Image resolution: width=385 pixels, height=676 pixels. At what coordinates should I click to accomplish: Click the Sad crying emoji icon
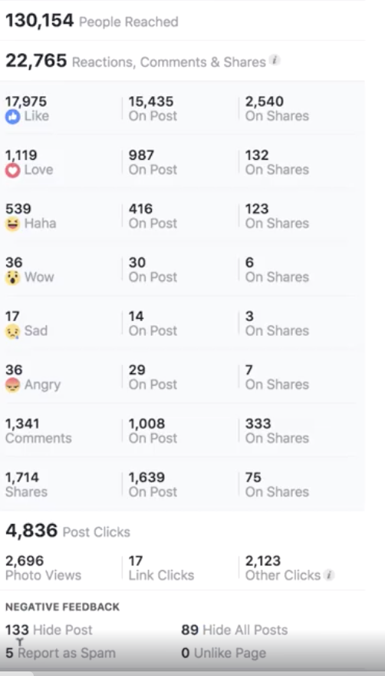click(x=12, y=331)
